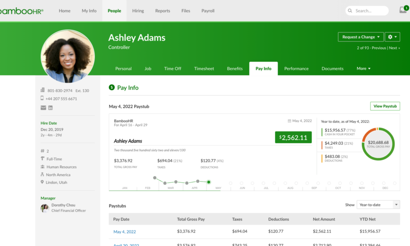The image size is (410, 246).
Task: Open Dorothy Chou's manager profile
Action: [x=63, y=205]
